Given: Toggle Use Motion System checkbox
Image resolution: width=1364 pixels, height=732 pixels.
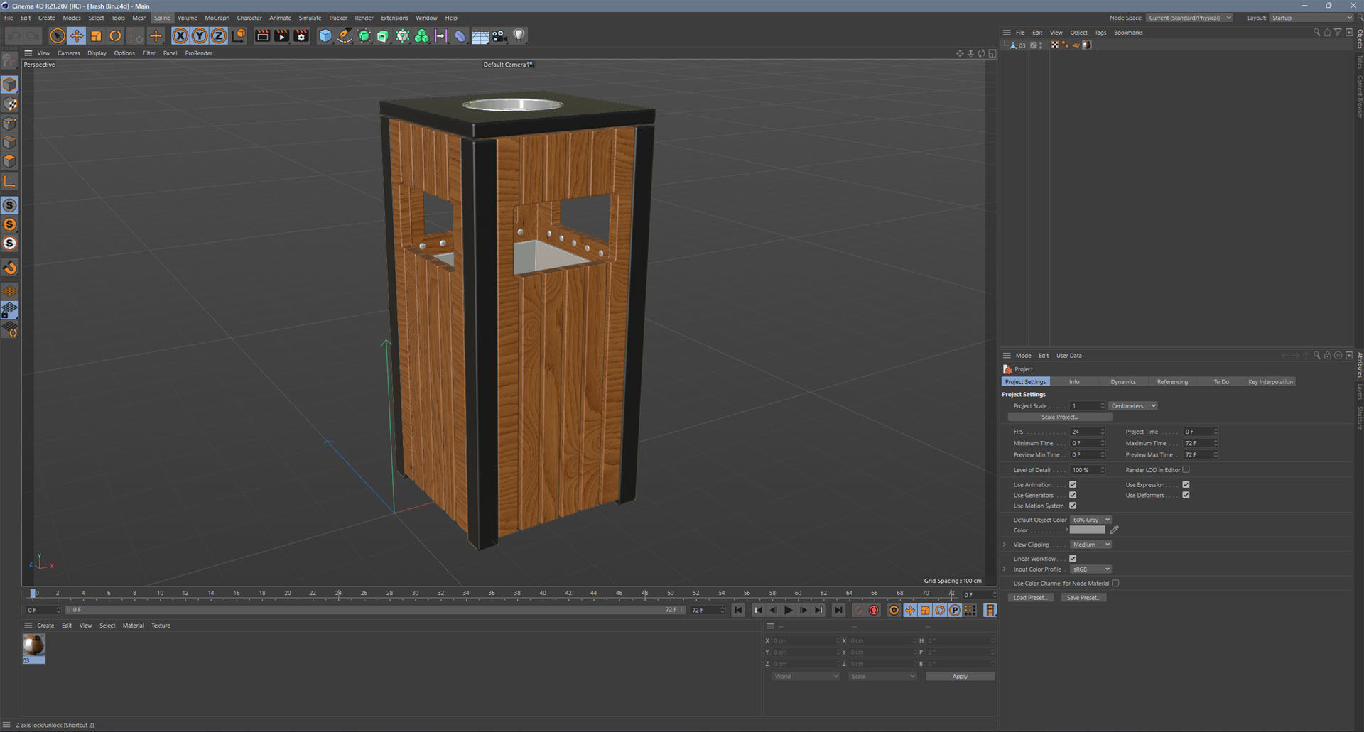Looking at the screenshot, I should (x=1073, y=506).
